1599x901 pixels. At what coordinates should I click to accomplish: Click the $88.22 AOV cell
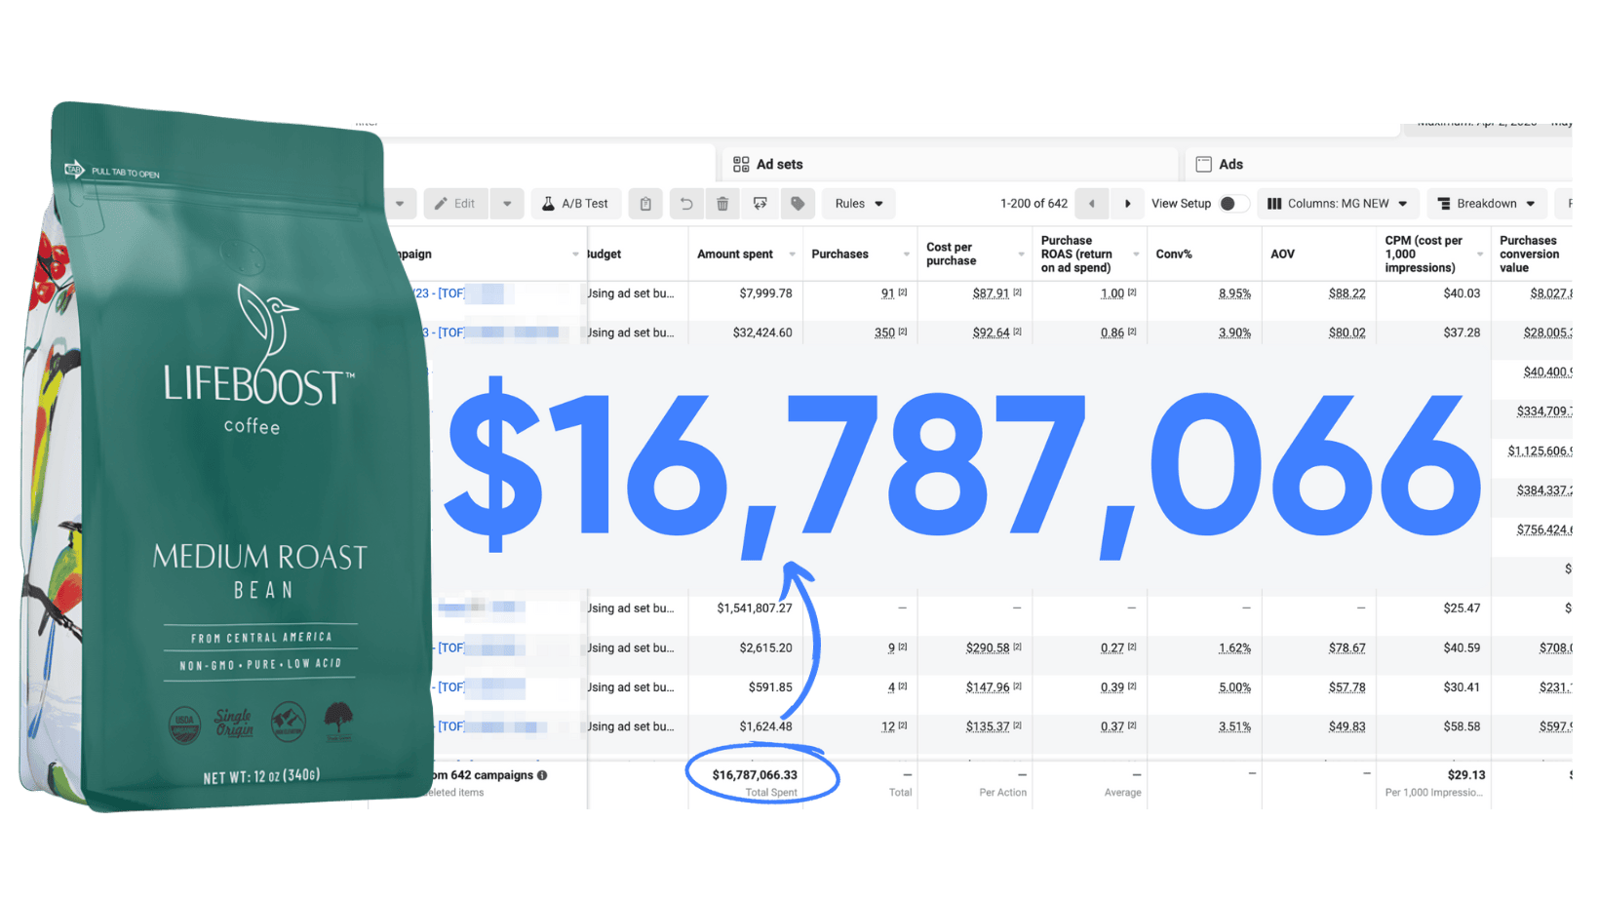click(x=1346, y=294)
